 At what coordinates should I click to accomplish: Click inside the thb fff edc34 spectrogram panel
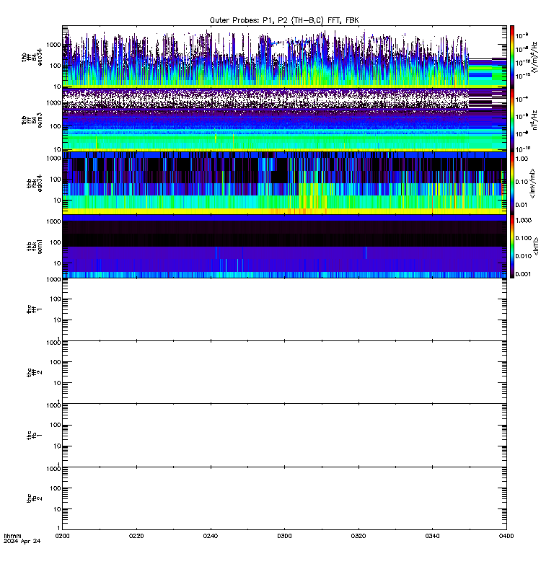click(284, 57)
